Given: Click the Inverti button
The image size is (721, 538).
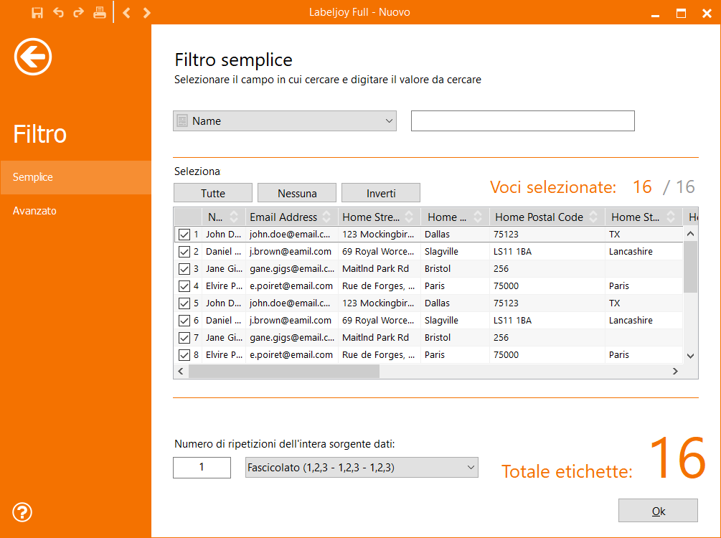Looking at the screenshot, I should pyautogui.click(x=380, y=193).
